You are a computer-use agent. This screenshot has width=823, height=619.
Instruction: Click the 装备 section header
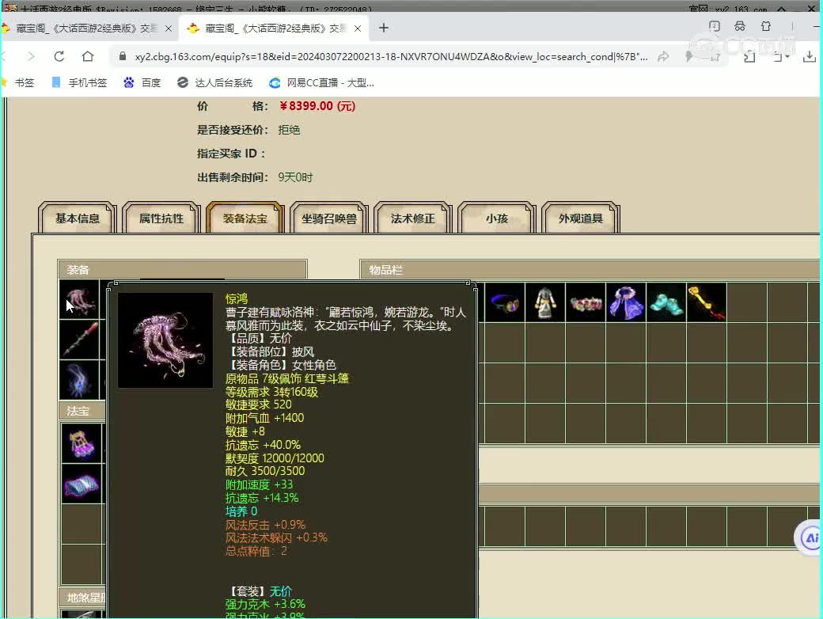tap(182, 270)
